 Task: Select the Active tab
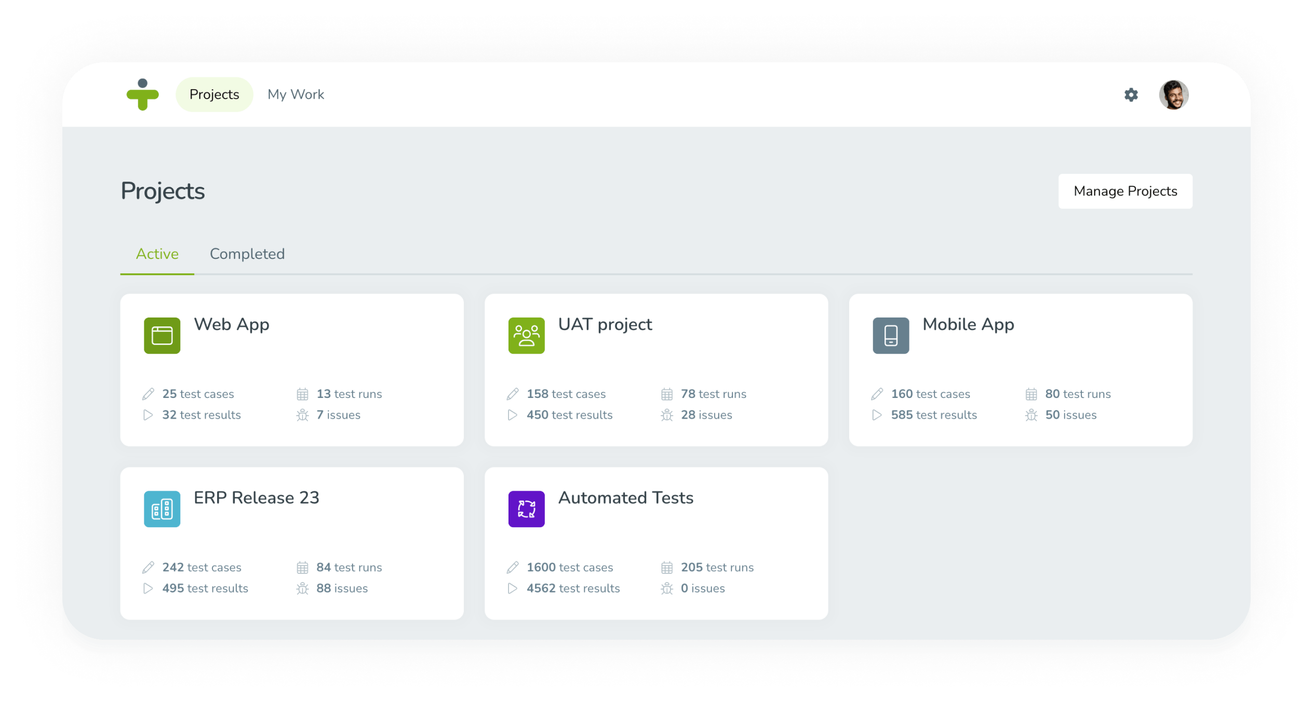pyautogui.click(x=157, y=254)
